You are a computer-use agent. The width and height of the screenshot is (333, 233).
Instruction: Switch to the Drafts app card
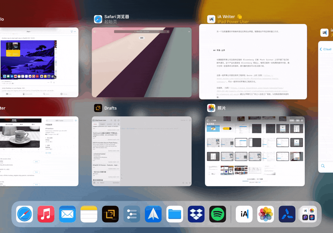pyautogui.click(x=142, y=151)
